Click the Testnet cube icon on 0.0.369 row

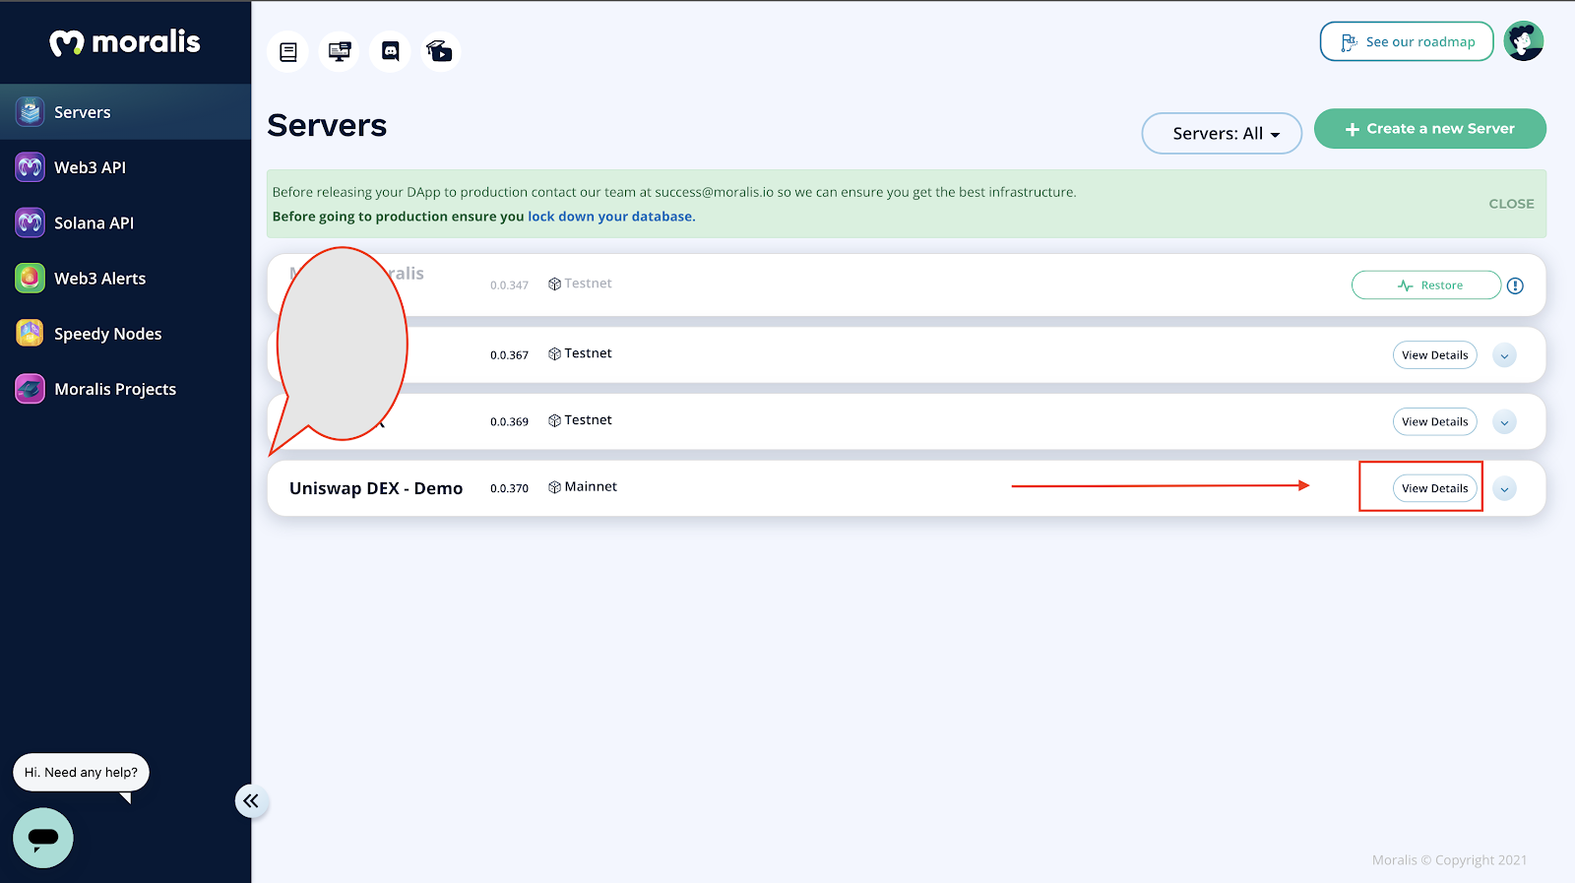[555, 420]
